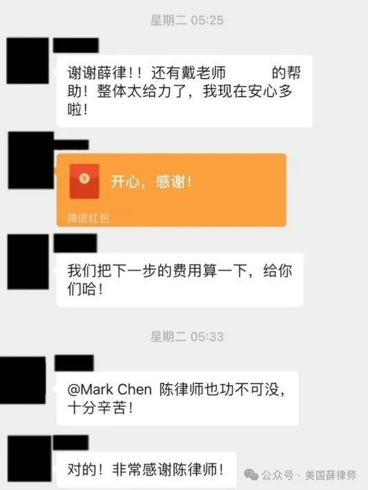
Task: Click the redacted sender name above the fees message
Action: click(x=75, y=243)
